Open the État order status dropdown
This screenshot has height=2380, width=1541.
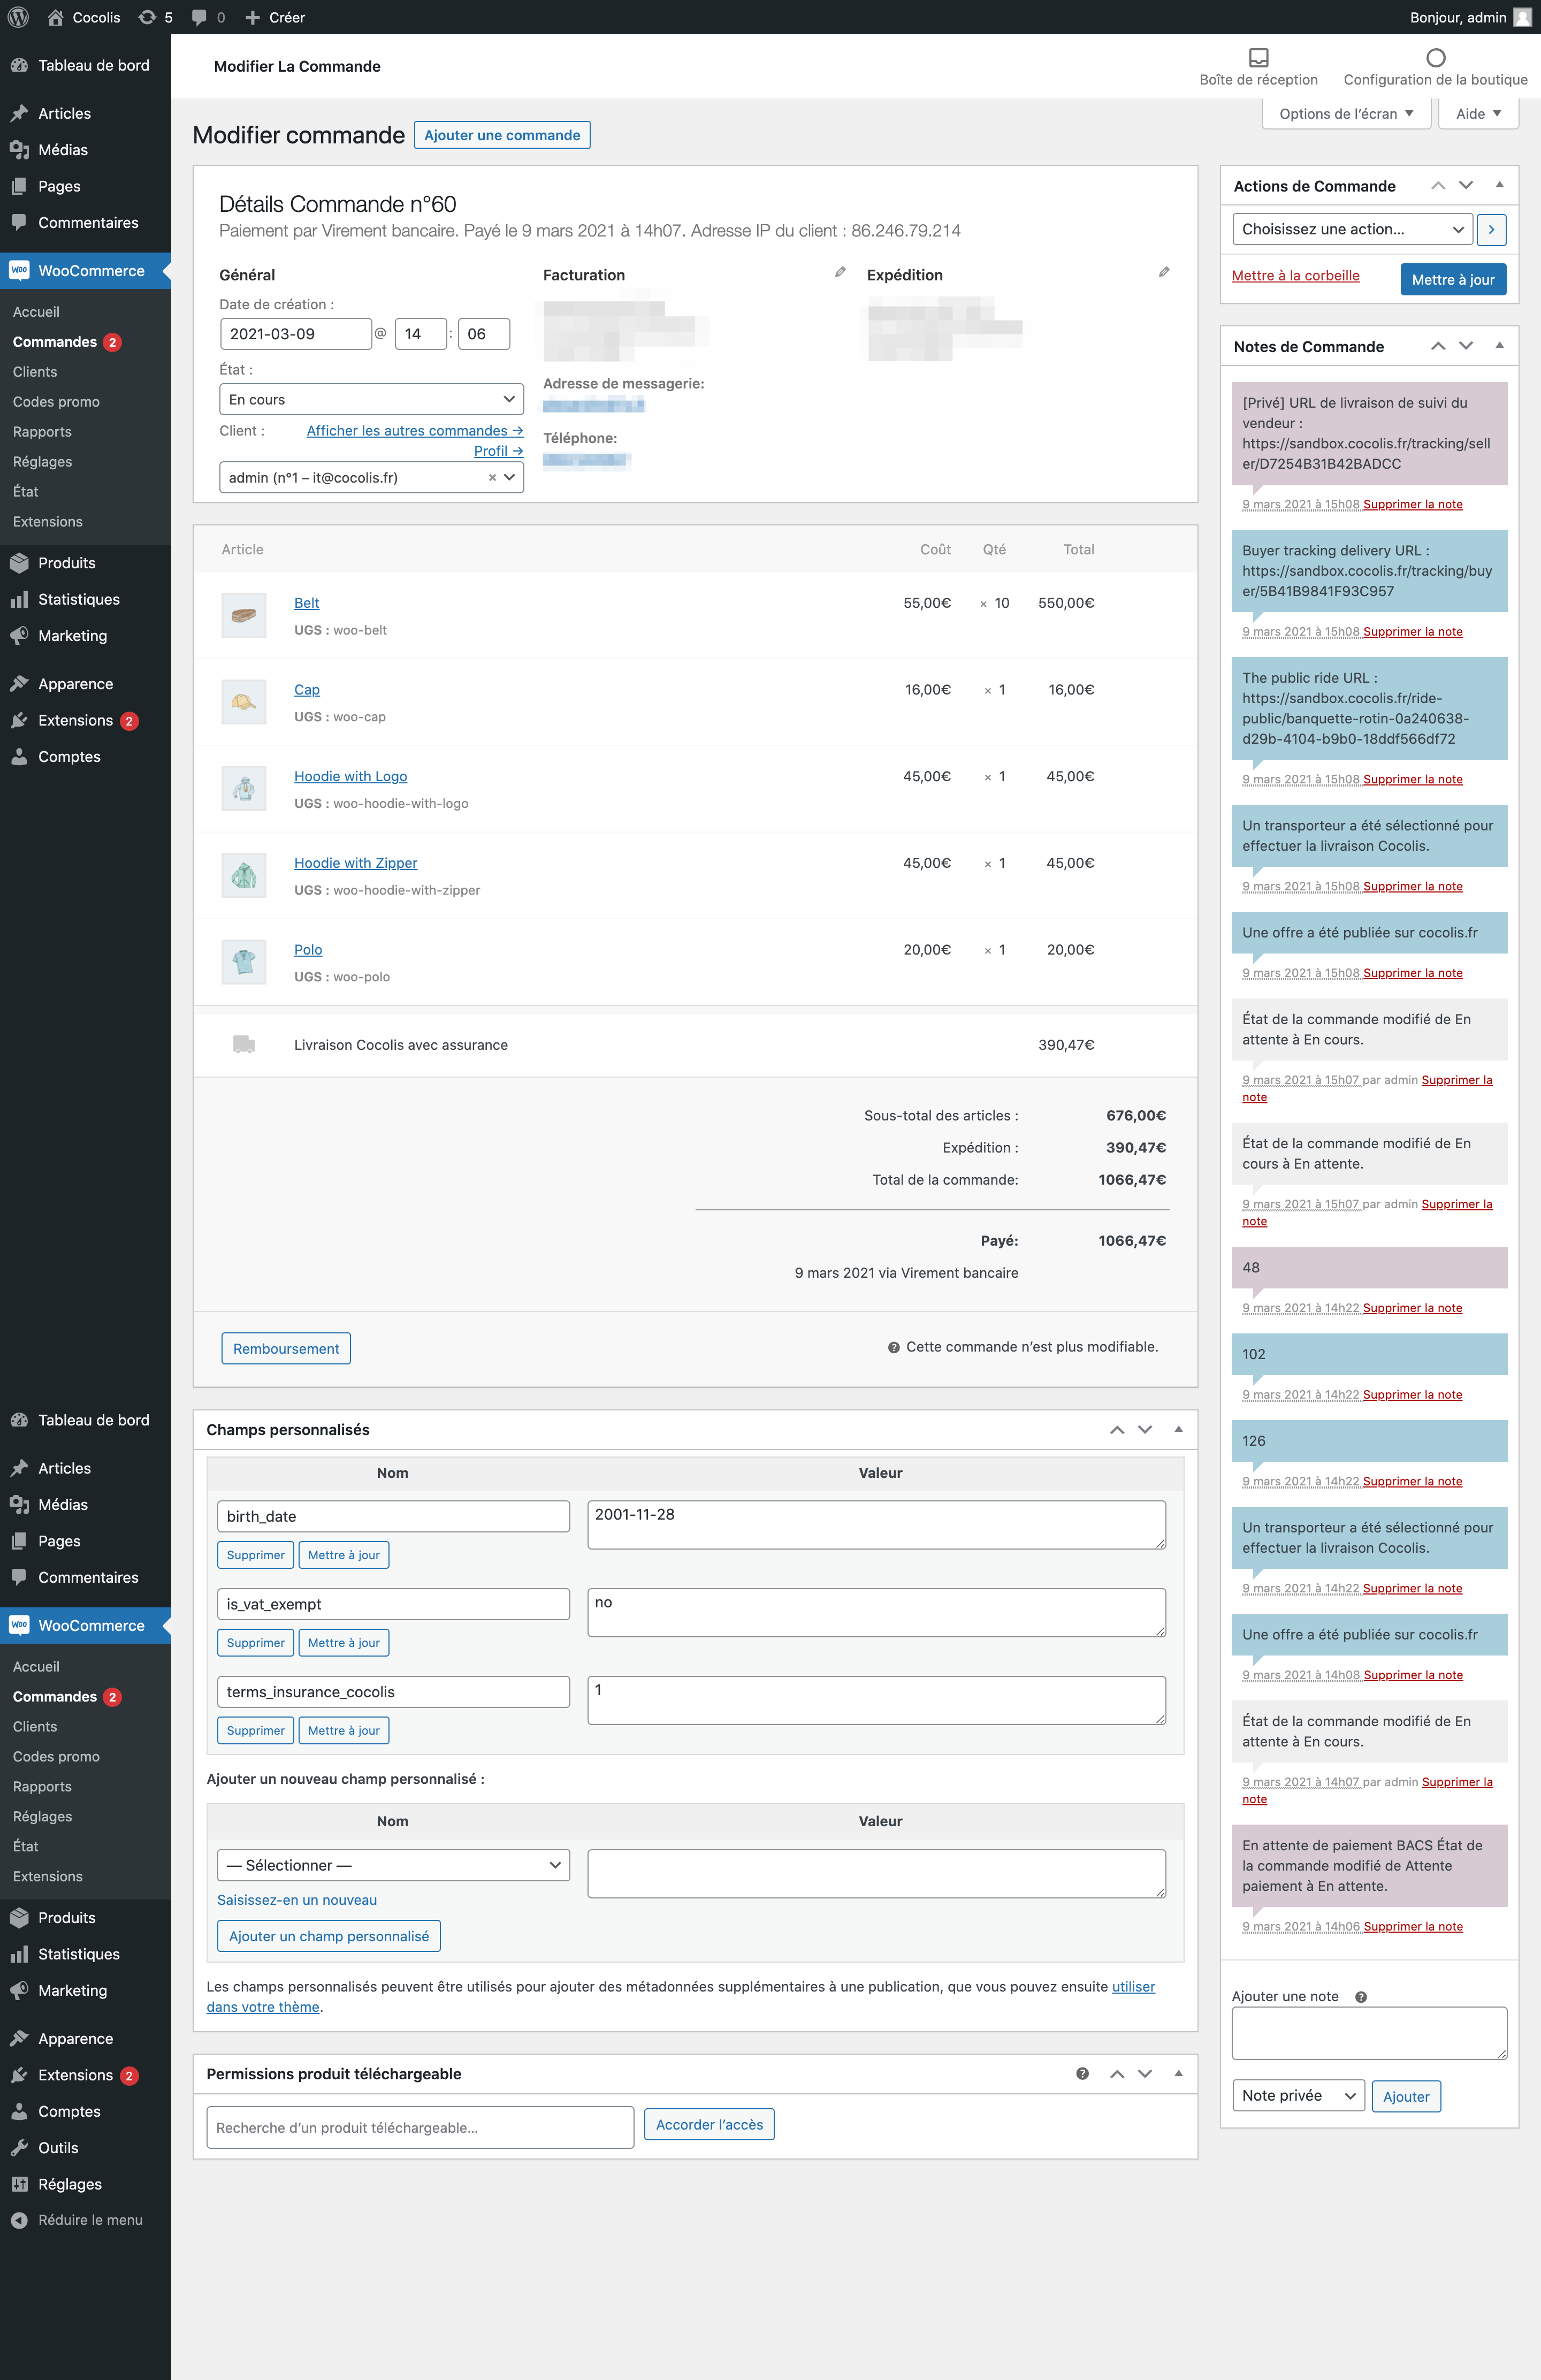[371, 399]
